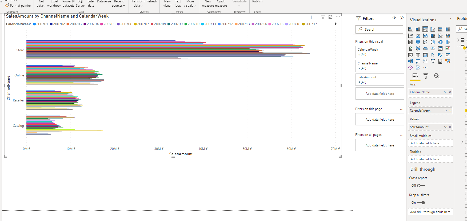Viewport: 467px width, 221px height.
Task: Open the More visuals dropdown
Action: 190,3
